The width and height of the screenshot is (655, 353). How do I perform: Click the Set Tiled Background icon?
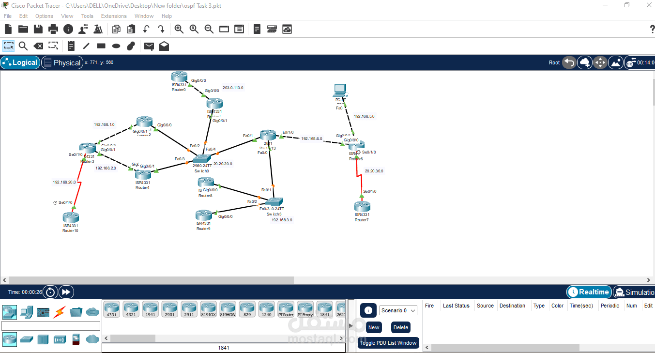tap(616, 62)
